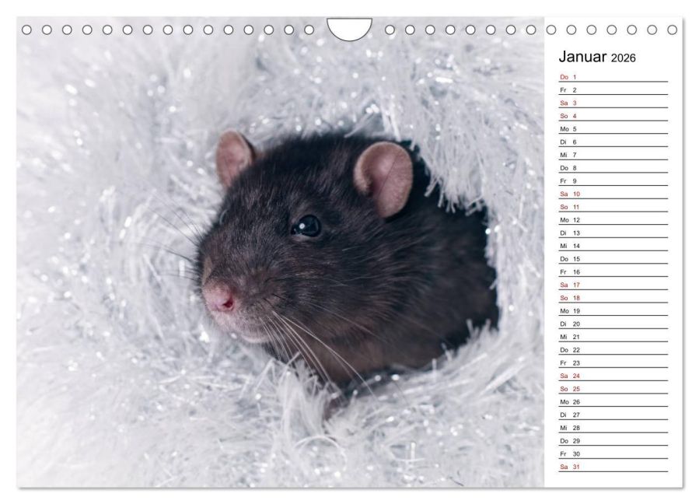This screenshot has width=699, height=504.
Task: Select the Mo 26 date row
Action: [613, 402]
